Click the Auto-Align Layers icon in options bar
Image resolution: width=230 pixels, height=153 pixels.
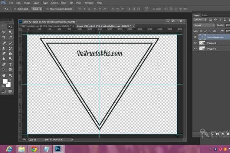147,9
